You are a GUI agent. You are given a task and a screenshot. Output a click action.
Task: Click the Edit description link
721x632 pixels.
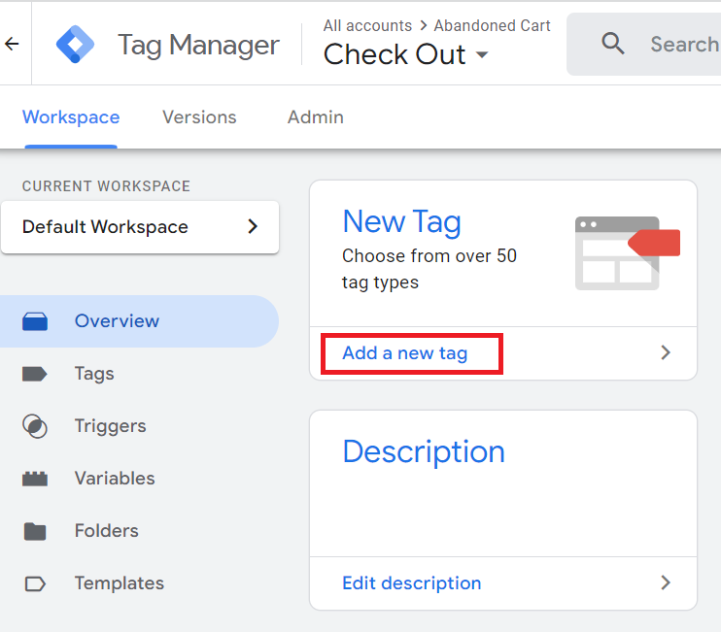coord(412,583)
